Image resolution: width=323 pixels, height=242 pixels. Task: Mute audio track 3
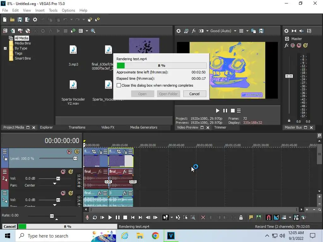63,193
